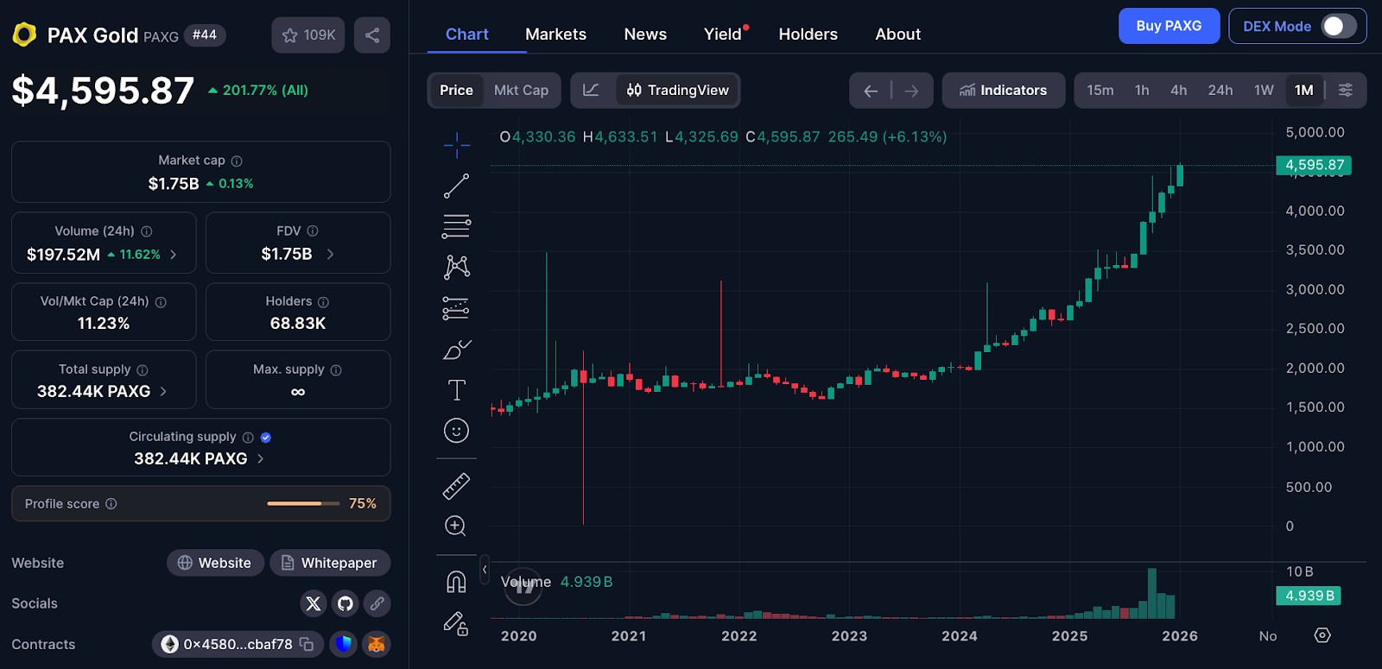Open the Chart tab
The height and width of the screenshot is (669, 1382).
[x=466, y=35]
